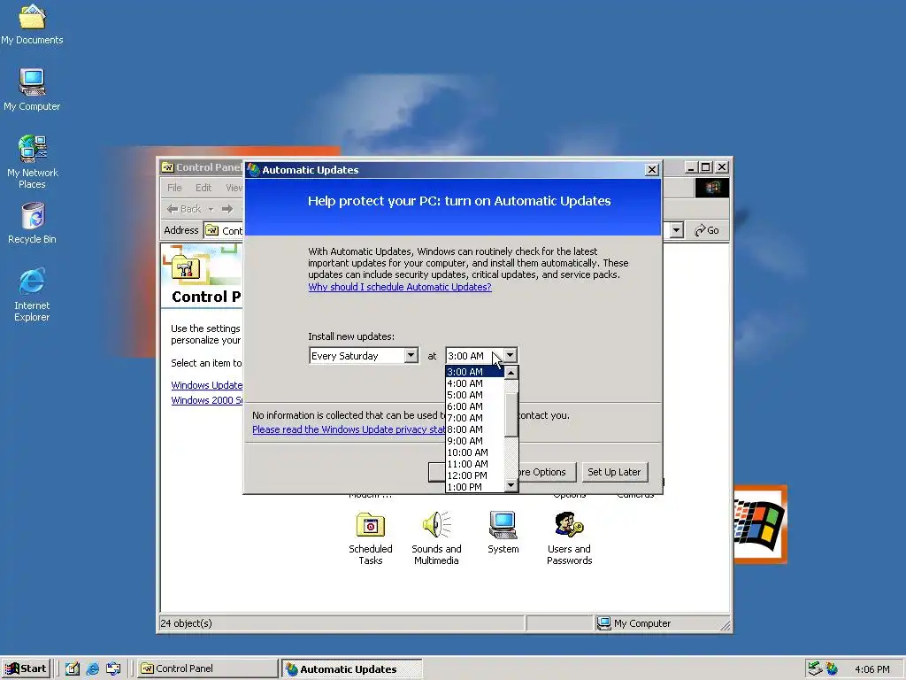The width and height of the screenshot is (906, 680).
Task: Launch Internet Explorer from quick launch
Action: (92, 668)
